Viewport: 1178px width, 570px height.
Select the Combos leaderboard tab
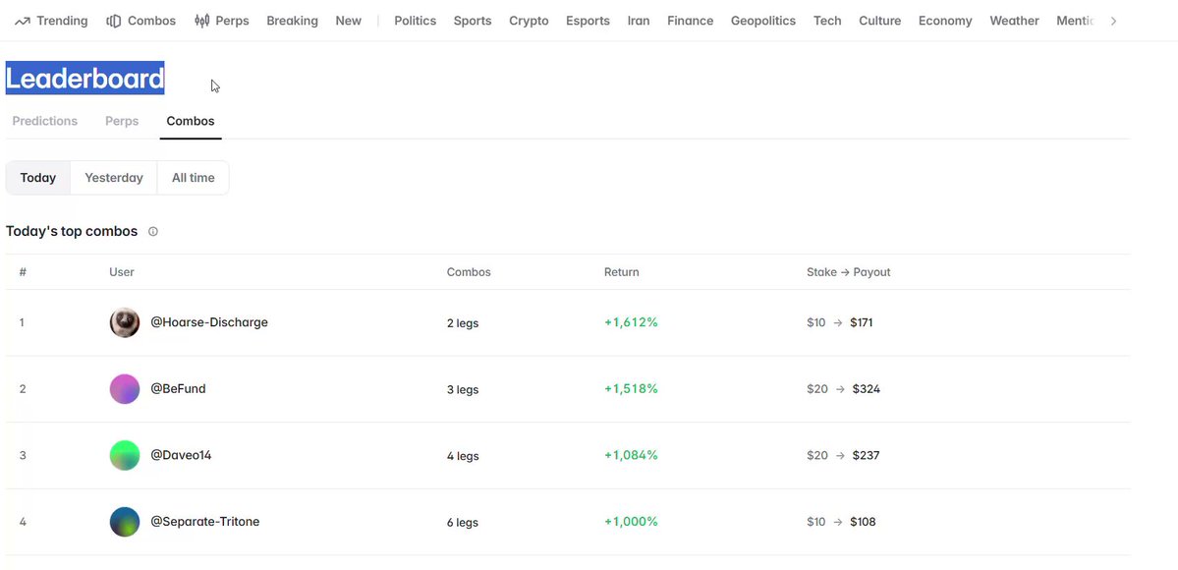point(191,121)
